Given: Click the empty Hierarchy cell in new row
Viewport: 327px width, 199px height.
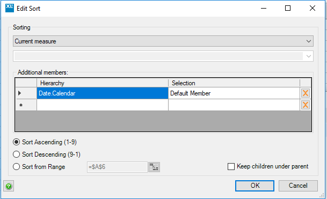Looking at the screenshot, I should point(103,105).
